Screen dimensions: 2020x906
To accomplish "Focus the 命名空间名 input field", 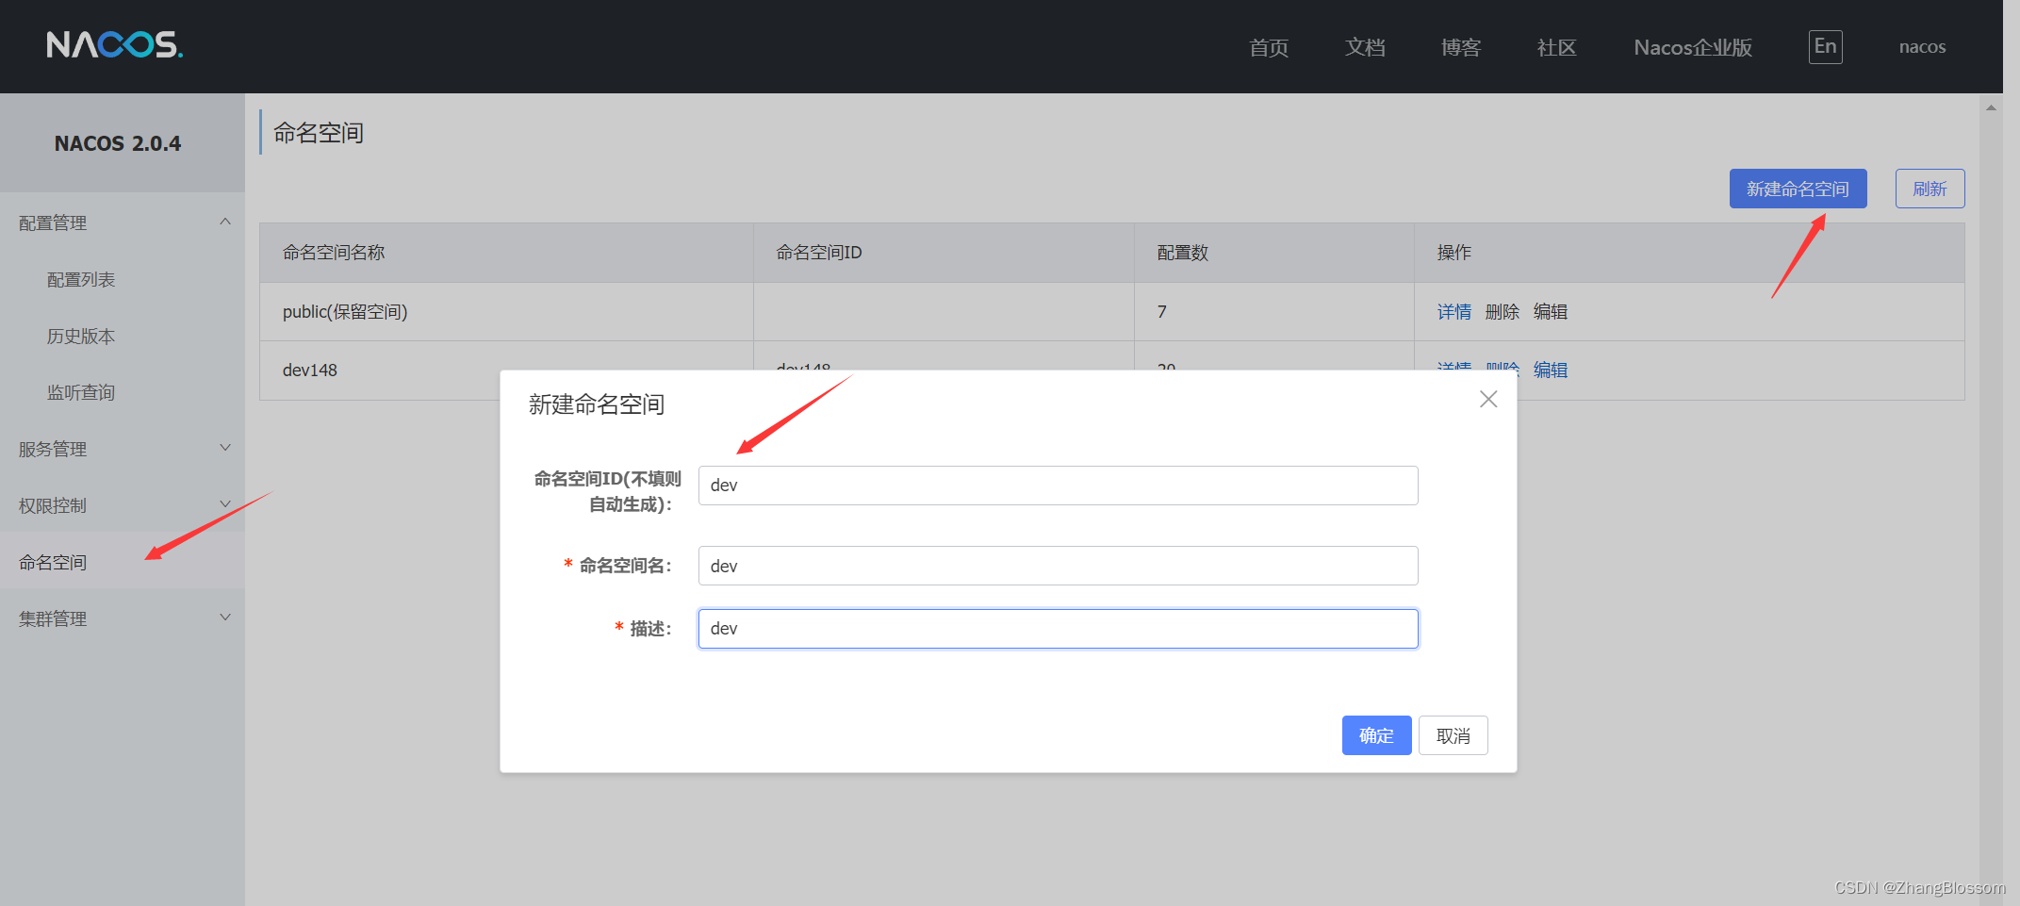I will [x=1058, y=566].
